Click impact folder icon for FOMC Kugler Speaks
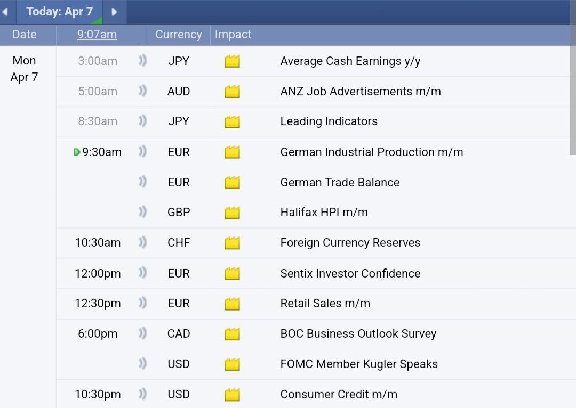The width and height of the screenshot is (576, 408). point(232,365)
